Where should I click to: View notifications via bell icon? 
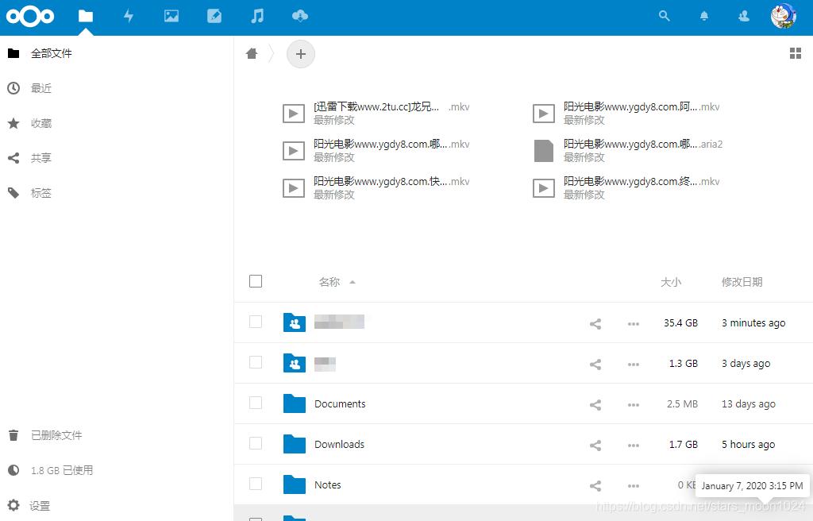(x=704, y=15)
